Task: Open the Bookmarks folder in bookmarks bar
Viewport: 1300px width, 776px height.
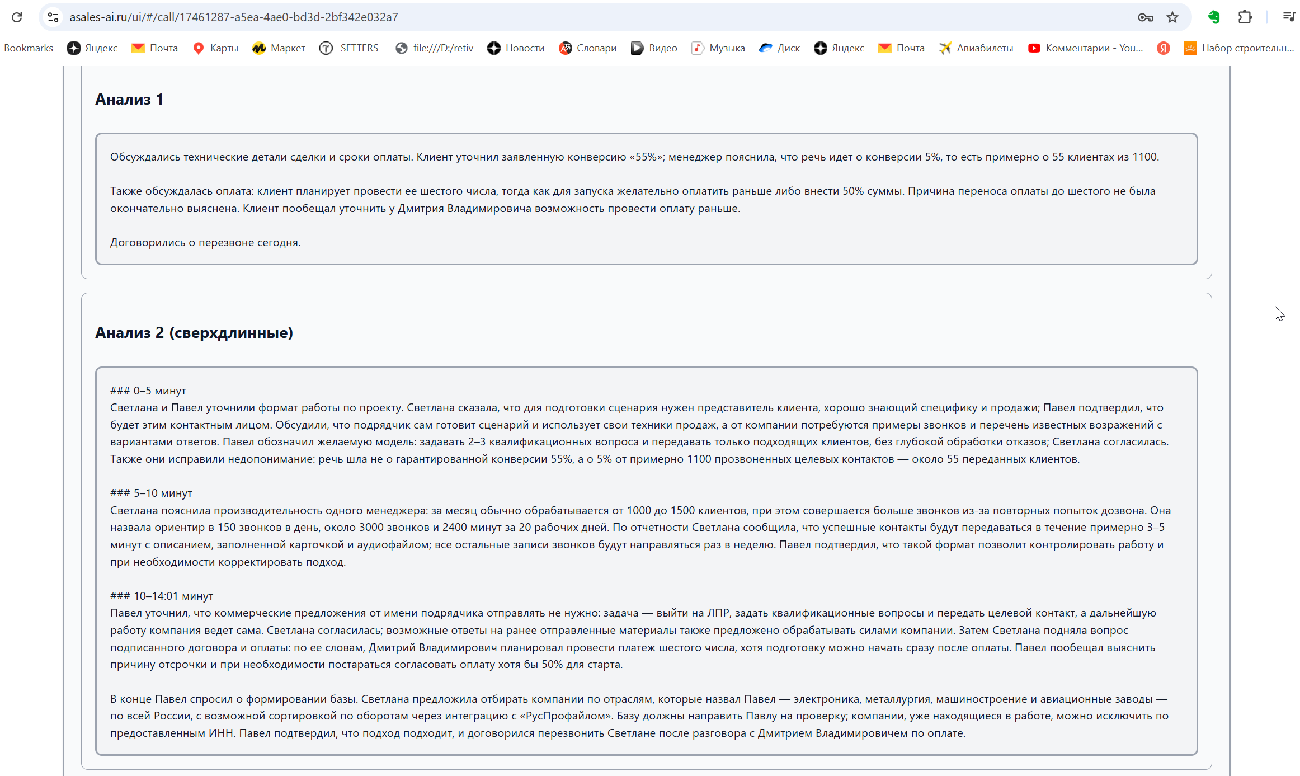Action: coord(29,48)
